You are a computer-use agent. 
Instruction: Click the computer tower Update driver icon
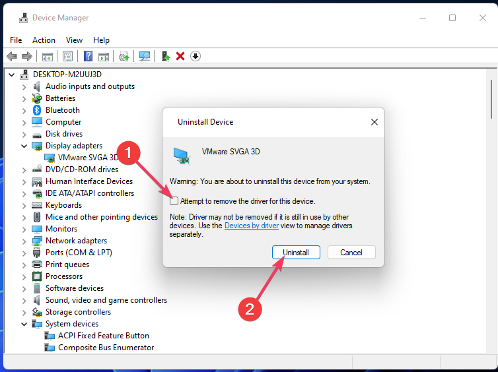pos(166,56)
